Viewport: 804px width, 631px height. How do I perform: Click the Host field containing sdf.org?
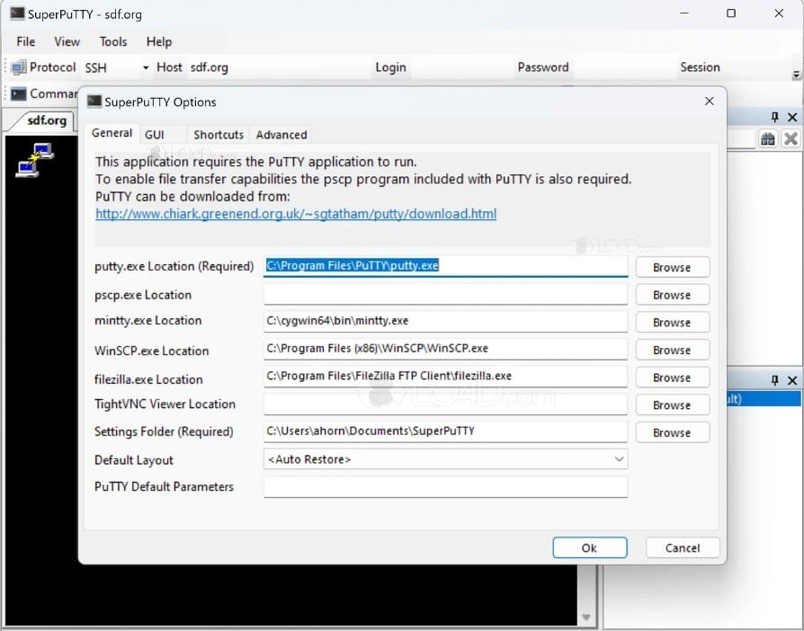tap(279, 67)
